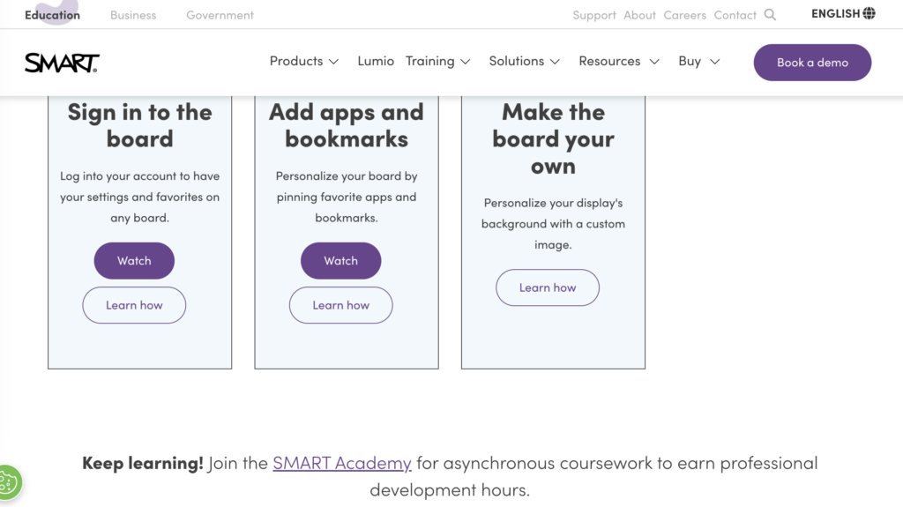Image resolution: width=903 pixels, height=507 pixels.
Task: Click Learn how under Sign in to the board
Action: coord(134,305)
